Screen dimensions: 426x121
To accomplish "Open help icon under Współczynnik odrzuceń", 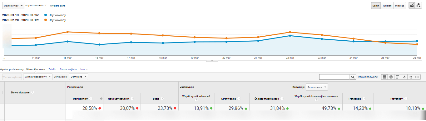I will [196, 101].
